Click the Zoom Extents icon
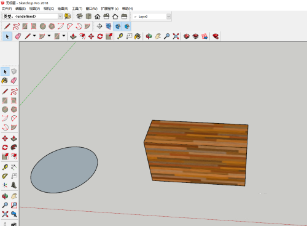307x226 pixels. [176, 36]
